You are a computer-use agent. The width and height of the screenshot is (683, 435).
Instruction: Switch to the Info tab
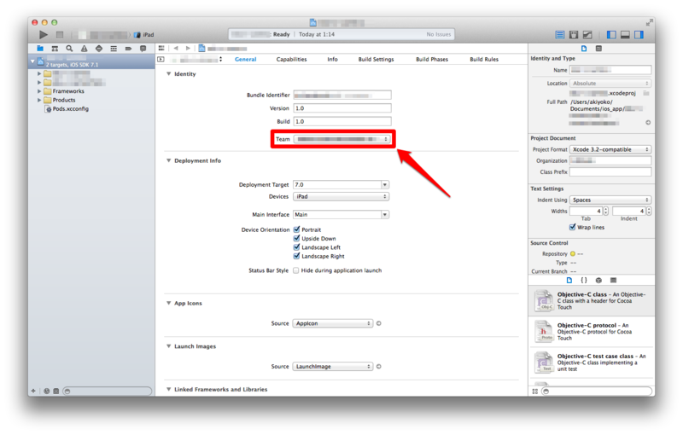tap(332, 59)
